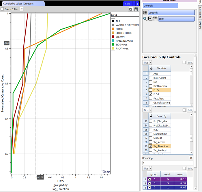
Task: Tick the Tag_Method checkbox
Action: (x=151, y=150)
